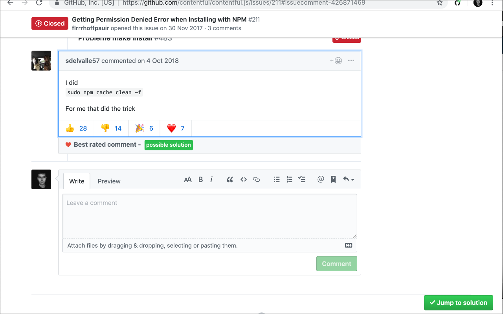The width and height of the screenshot is (503, 314).
Task: Apply italic formatting in comment editor
Action: (x=211, y=179)
